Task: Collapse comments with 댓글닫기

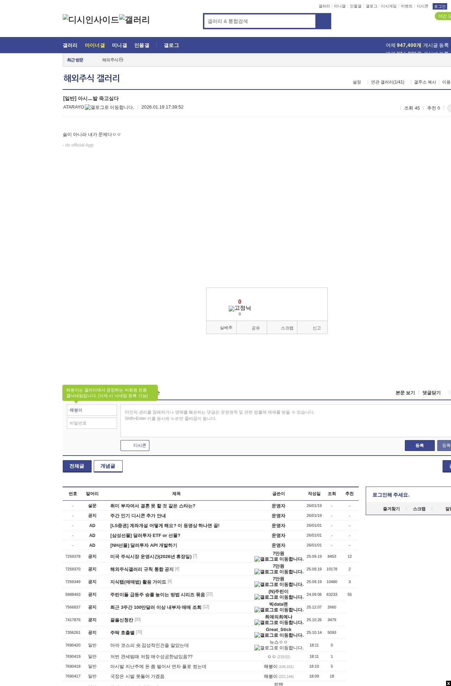Action: pos(432,393)
